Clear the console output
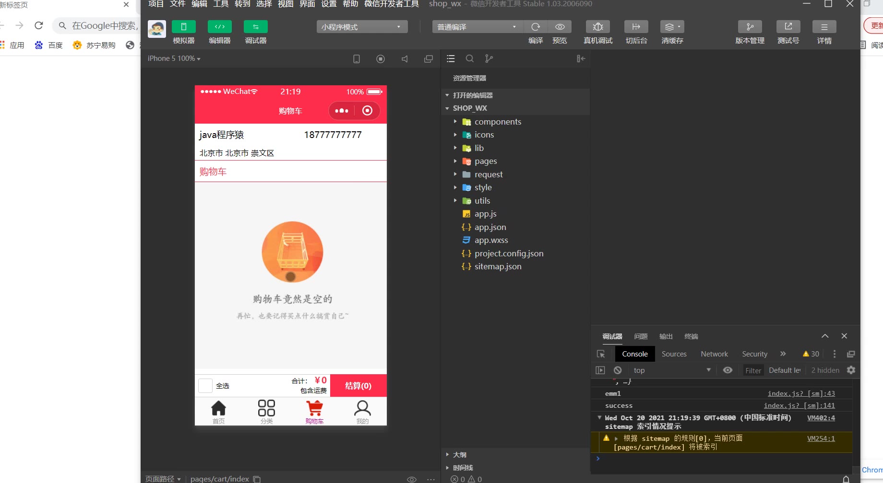The width and height of the screenshot is (883, 483). (618, 370)
